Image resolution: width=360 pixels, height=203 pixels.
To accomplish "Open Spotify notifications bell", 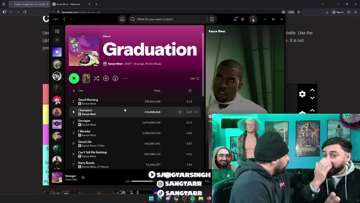I will 235,19.
